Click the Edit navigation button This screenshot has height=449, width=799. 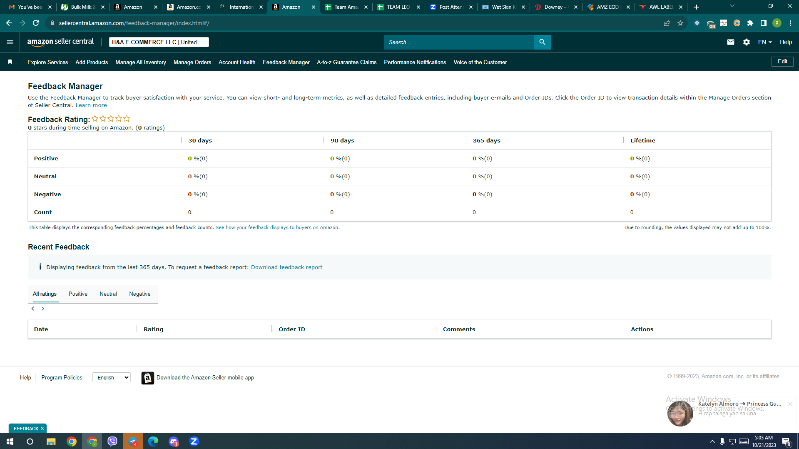coord(782,62)
